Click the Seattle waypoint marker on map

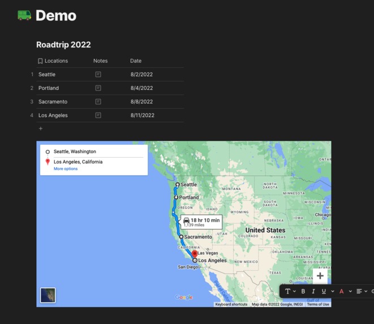(x=178, y=184)
